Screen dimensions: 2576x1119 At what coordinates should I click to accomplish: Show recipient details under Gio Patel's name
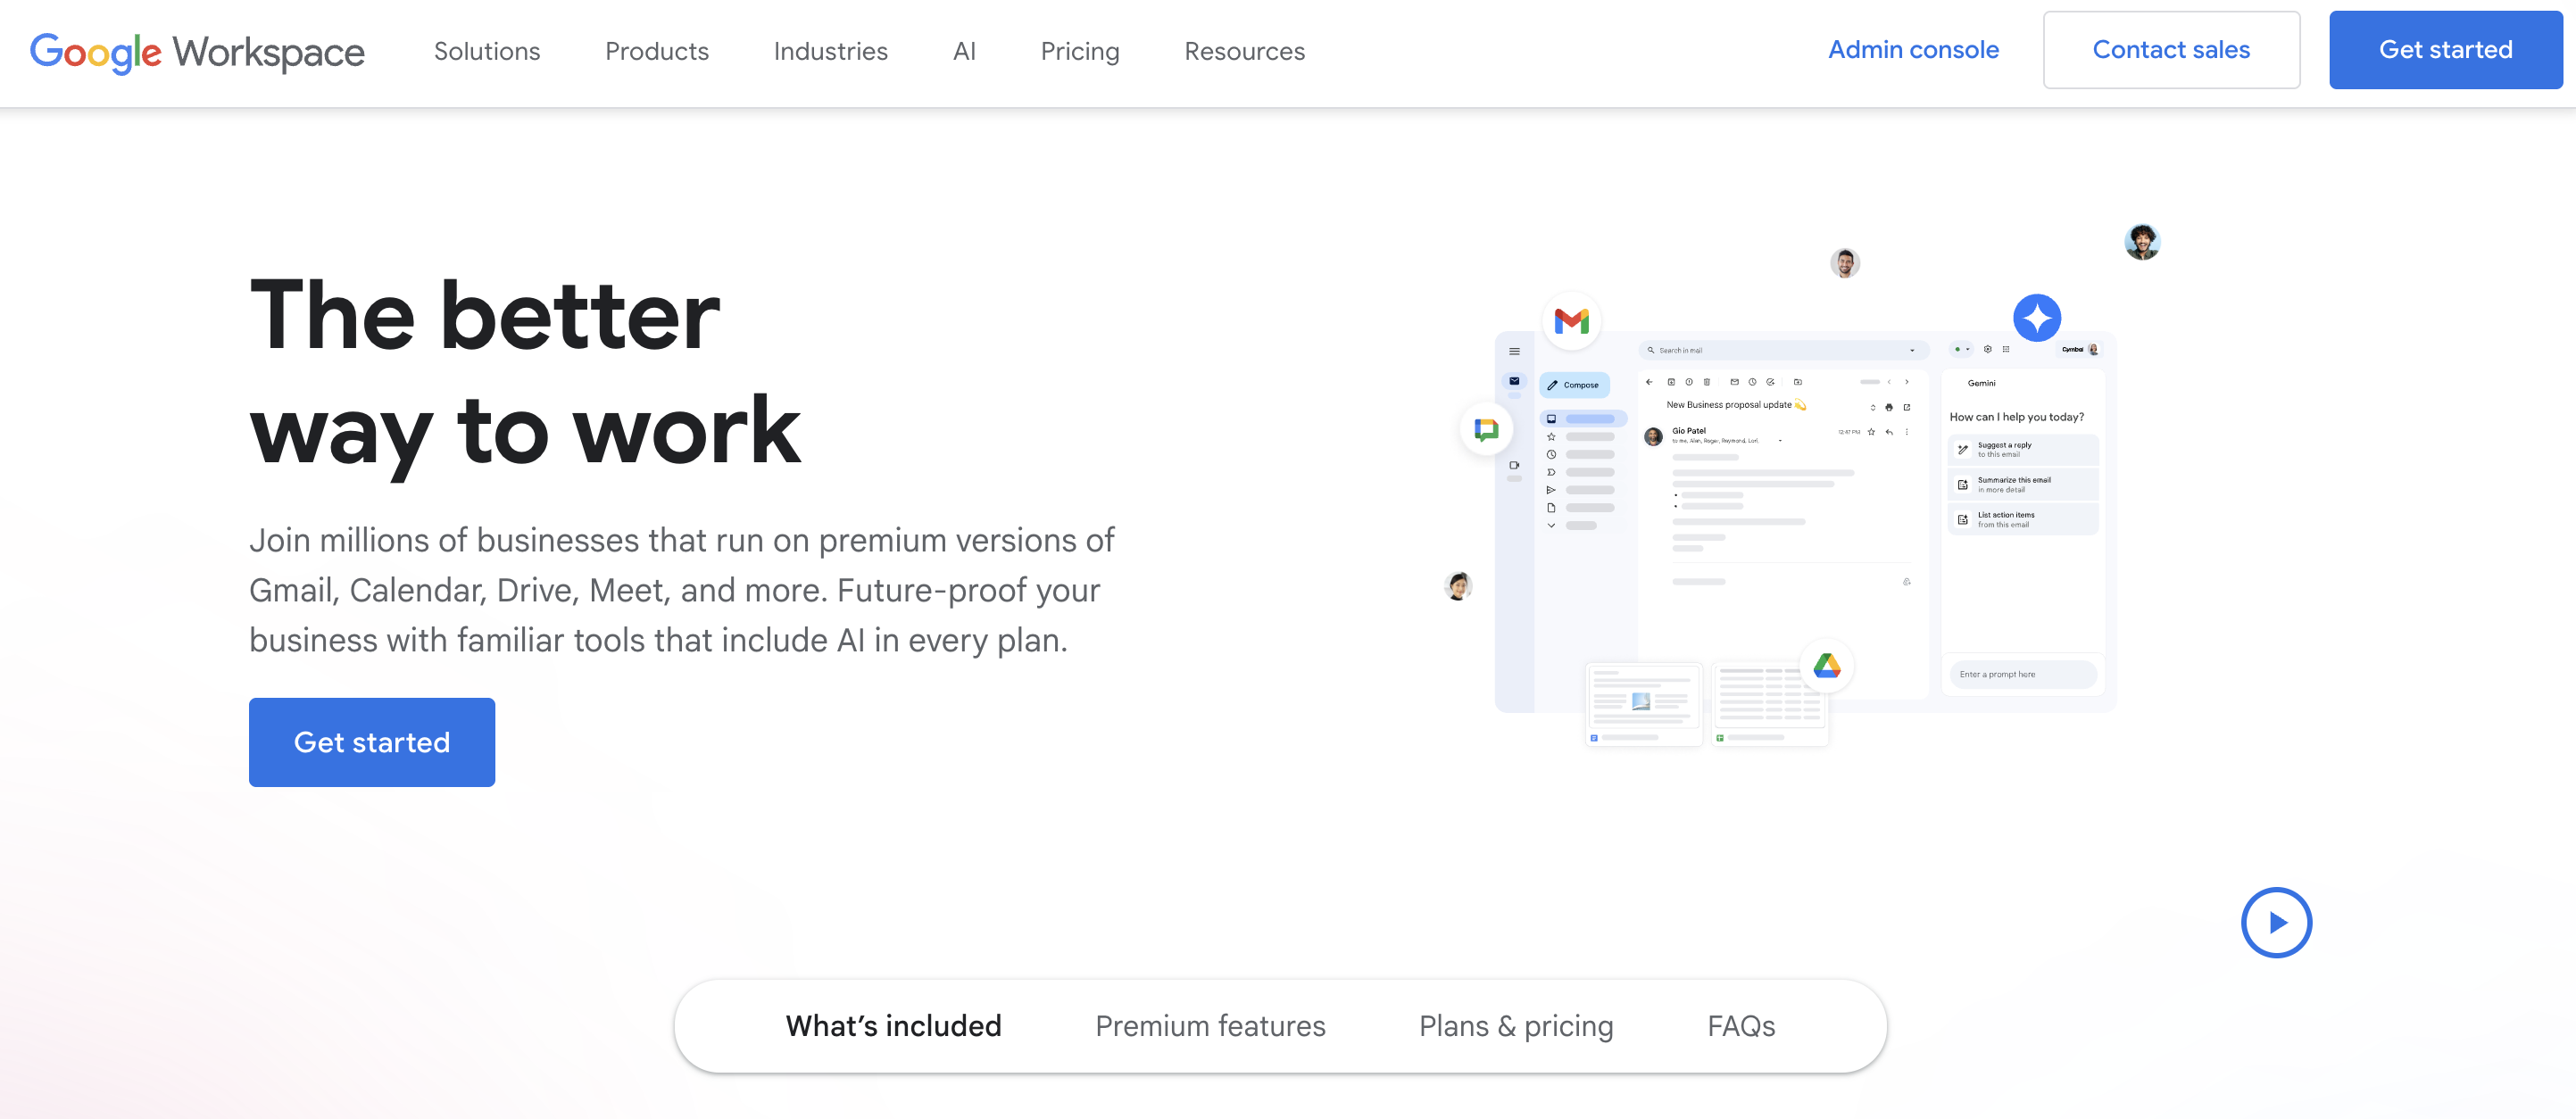tap(1781, 440)
